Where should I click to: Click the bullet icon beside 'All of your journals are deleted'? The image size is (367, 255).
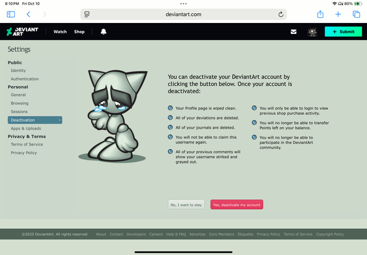pos(170,127)
